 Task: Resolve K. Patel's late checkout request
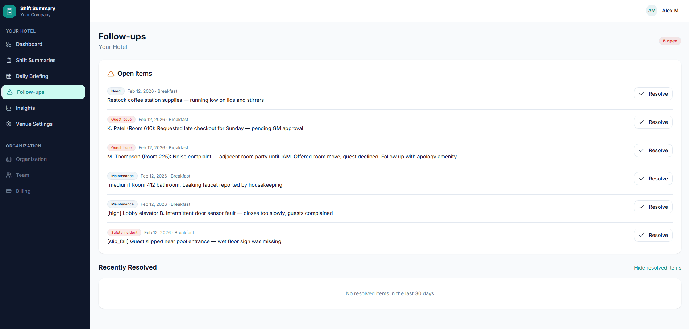[653, 122]
